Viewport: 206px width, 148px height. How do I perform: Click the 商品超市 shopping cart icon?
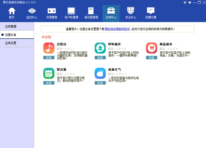point(151,48)
